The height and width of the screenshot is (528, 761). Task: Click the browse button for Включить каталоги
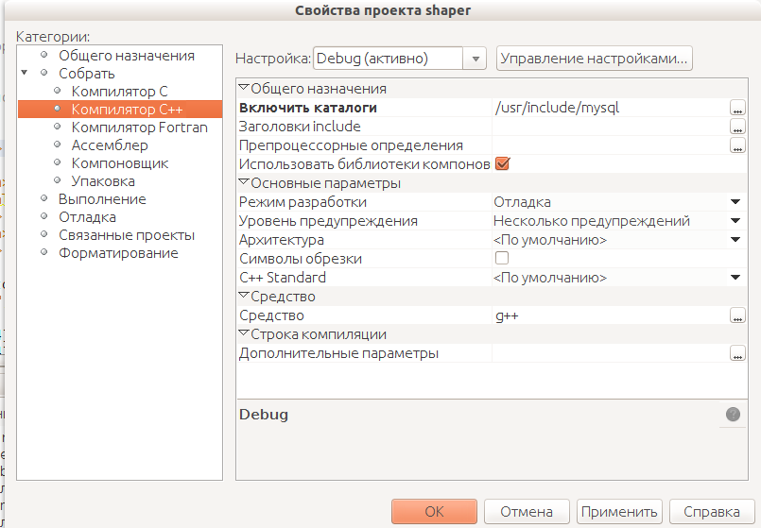click(737, 108)
